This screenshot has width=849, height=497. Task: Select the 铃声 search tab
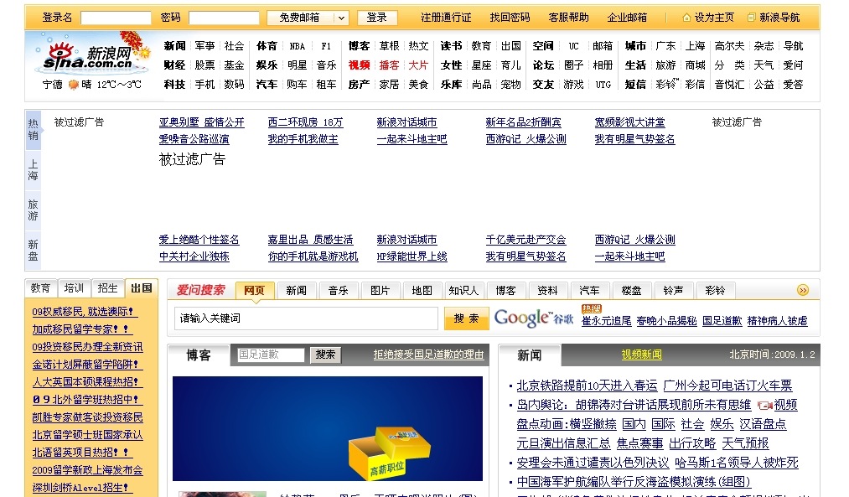(673, 290)
